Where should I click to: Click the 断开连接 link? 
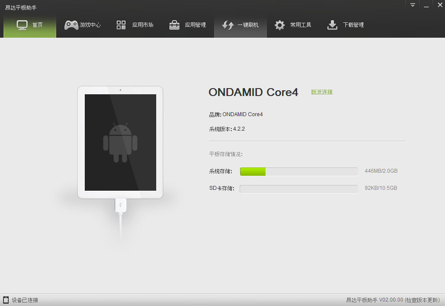[322, 92]
